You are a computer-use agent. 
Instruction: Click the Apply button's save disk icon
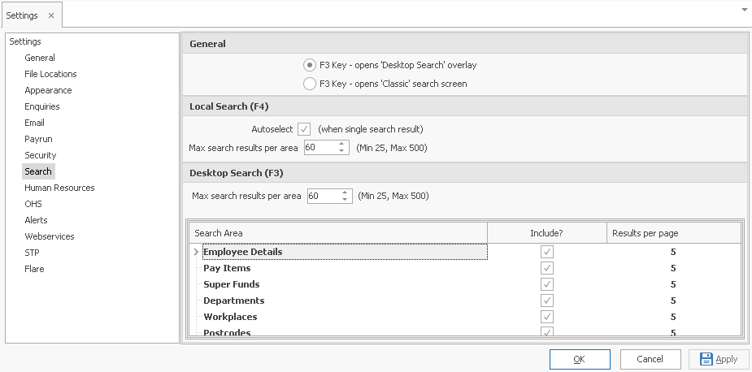pos(706,359)
